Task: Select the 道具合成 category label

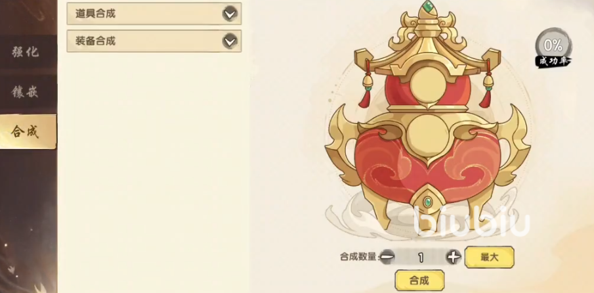Action: point(95,14)
